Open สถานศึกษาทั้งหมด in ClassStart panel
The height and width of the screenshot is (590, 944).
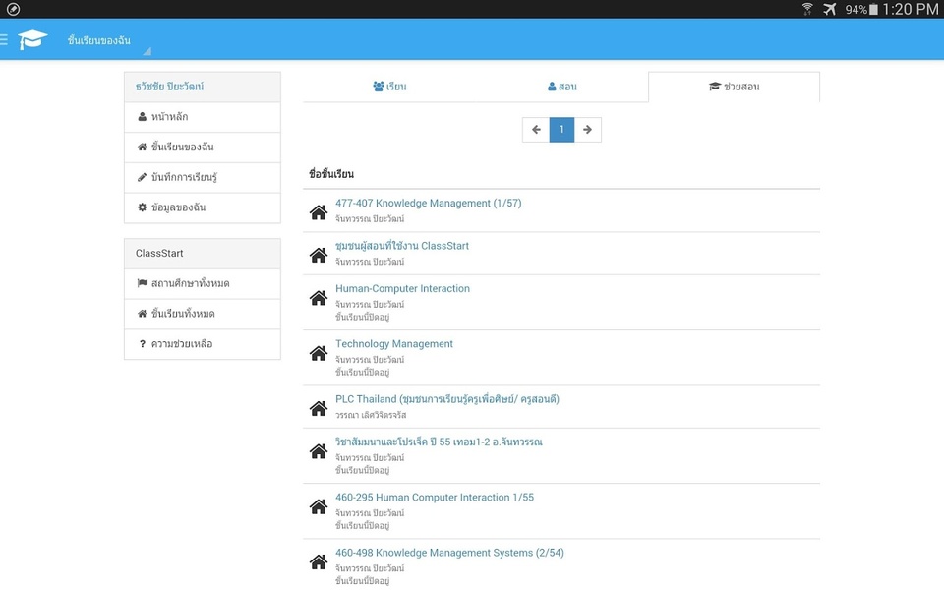tap(203, 283)
